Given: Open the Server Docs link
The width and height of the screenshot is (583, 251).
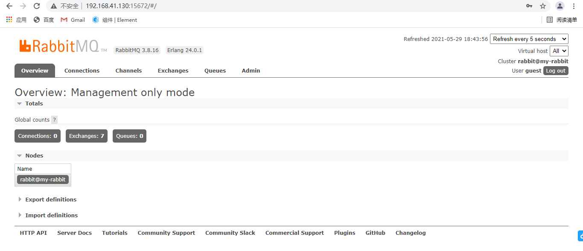Looking at the screenshot, I should 74,233.
